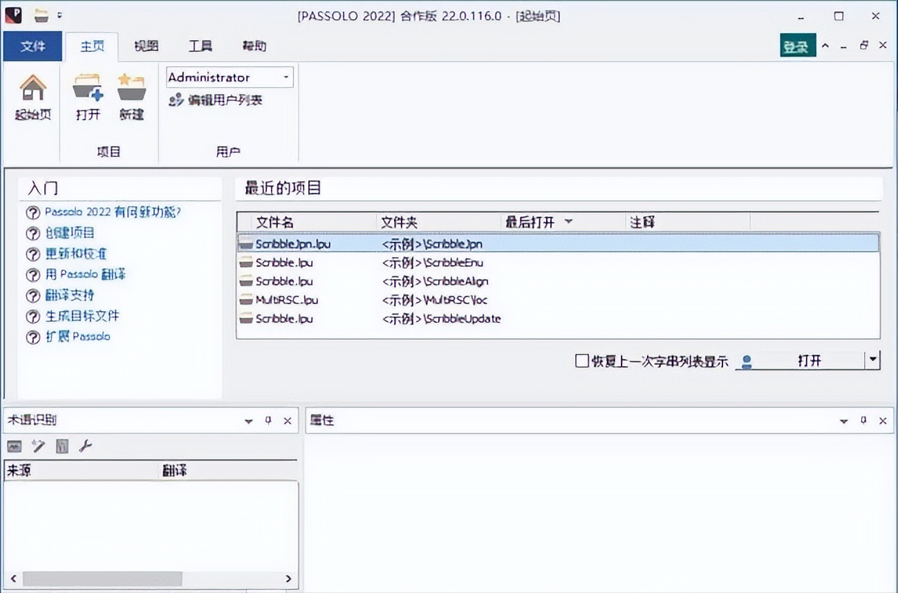Image resolution: width=898 pixels, height=593 pixels.
Task: Pin or unpin the 属性 panel
Action: point(863,421)
